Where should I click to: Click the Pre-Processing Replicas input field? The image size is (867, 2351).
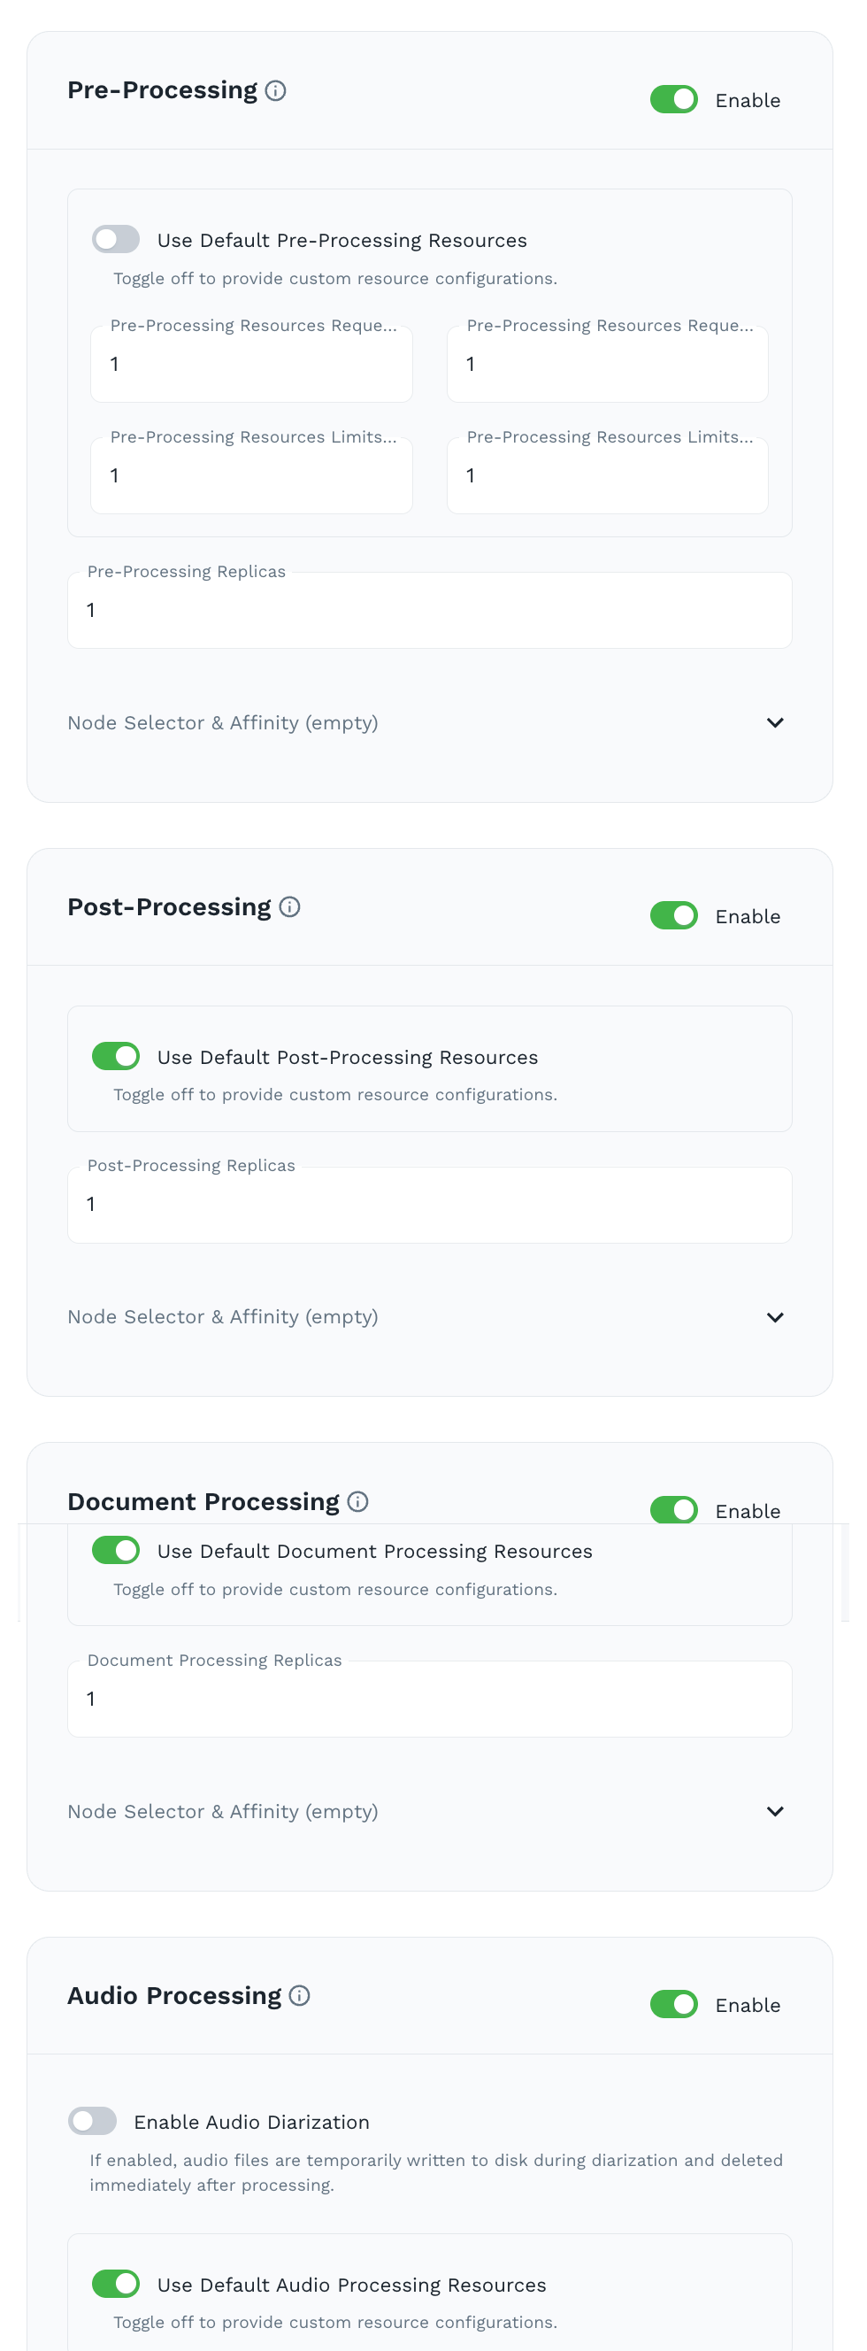tap(429, 610)
